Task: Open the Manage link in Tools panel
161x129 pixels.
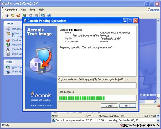Action: (x=17, y=29)
